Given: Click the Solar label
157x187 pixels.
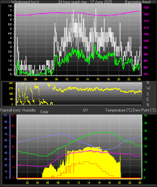Looking at the screenshot, I should tap(44, 112).
